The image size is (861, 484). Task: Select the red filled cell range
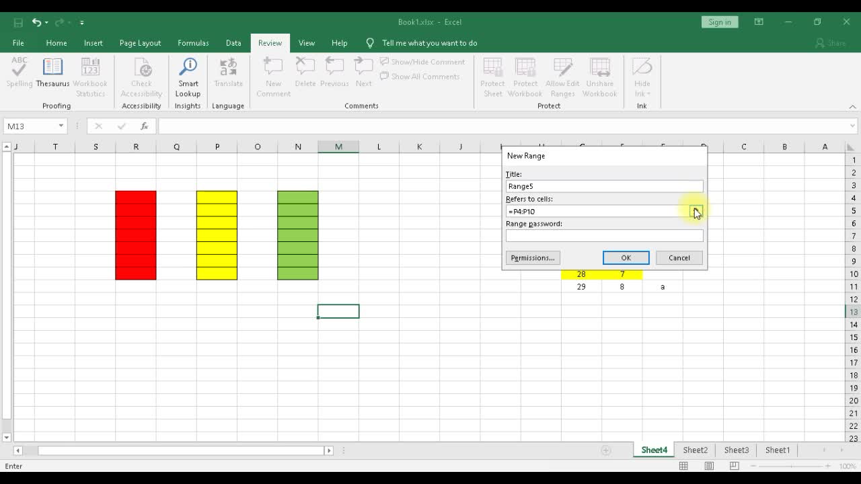coord(136,235)
